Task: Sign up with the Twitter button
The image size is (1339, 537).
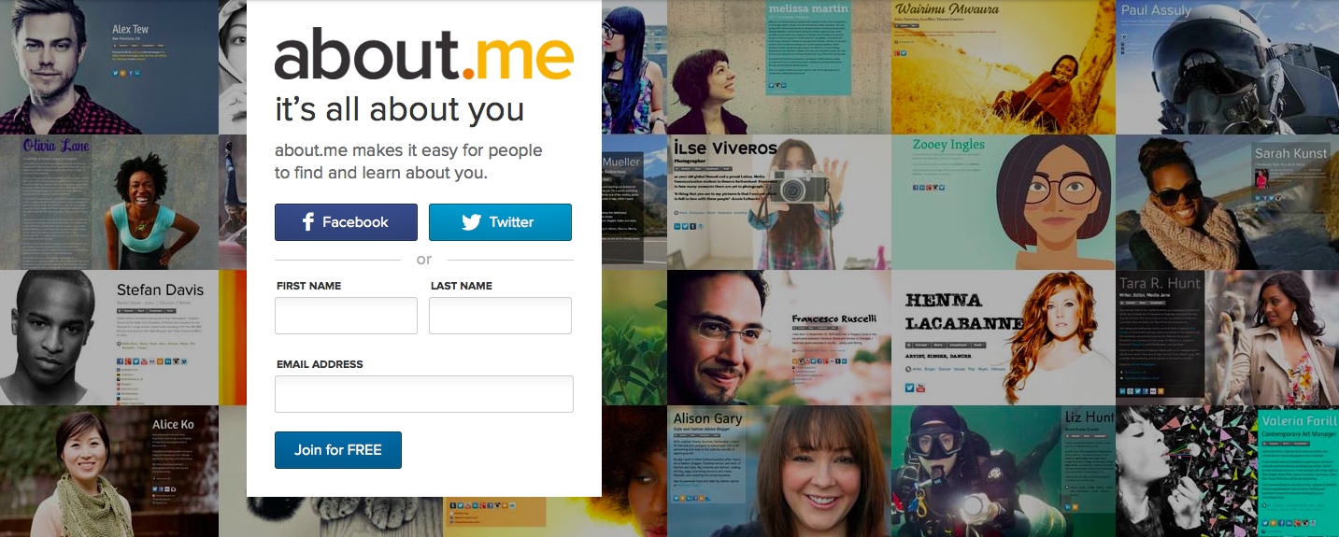Action: pyautogui.click(x=500, y=222)
